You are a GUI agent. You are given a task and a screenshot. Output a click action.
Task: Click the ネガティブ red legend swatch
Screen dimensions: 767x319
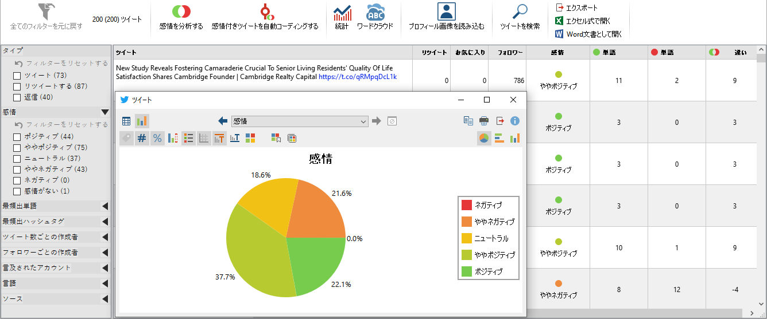(467, 205)
